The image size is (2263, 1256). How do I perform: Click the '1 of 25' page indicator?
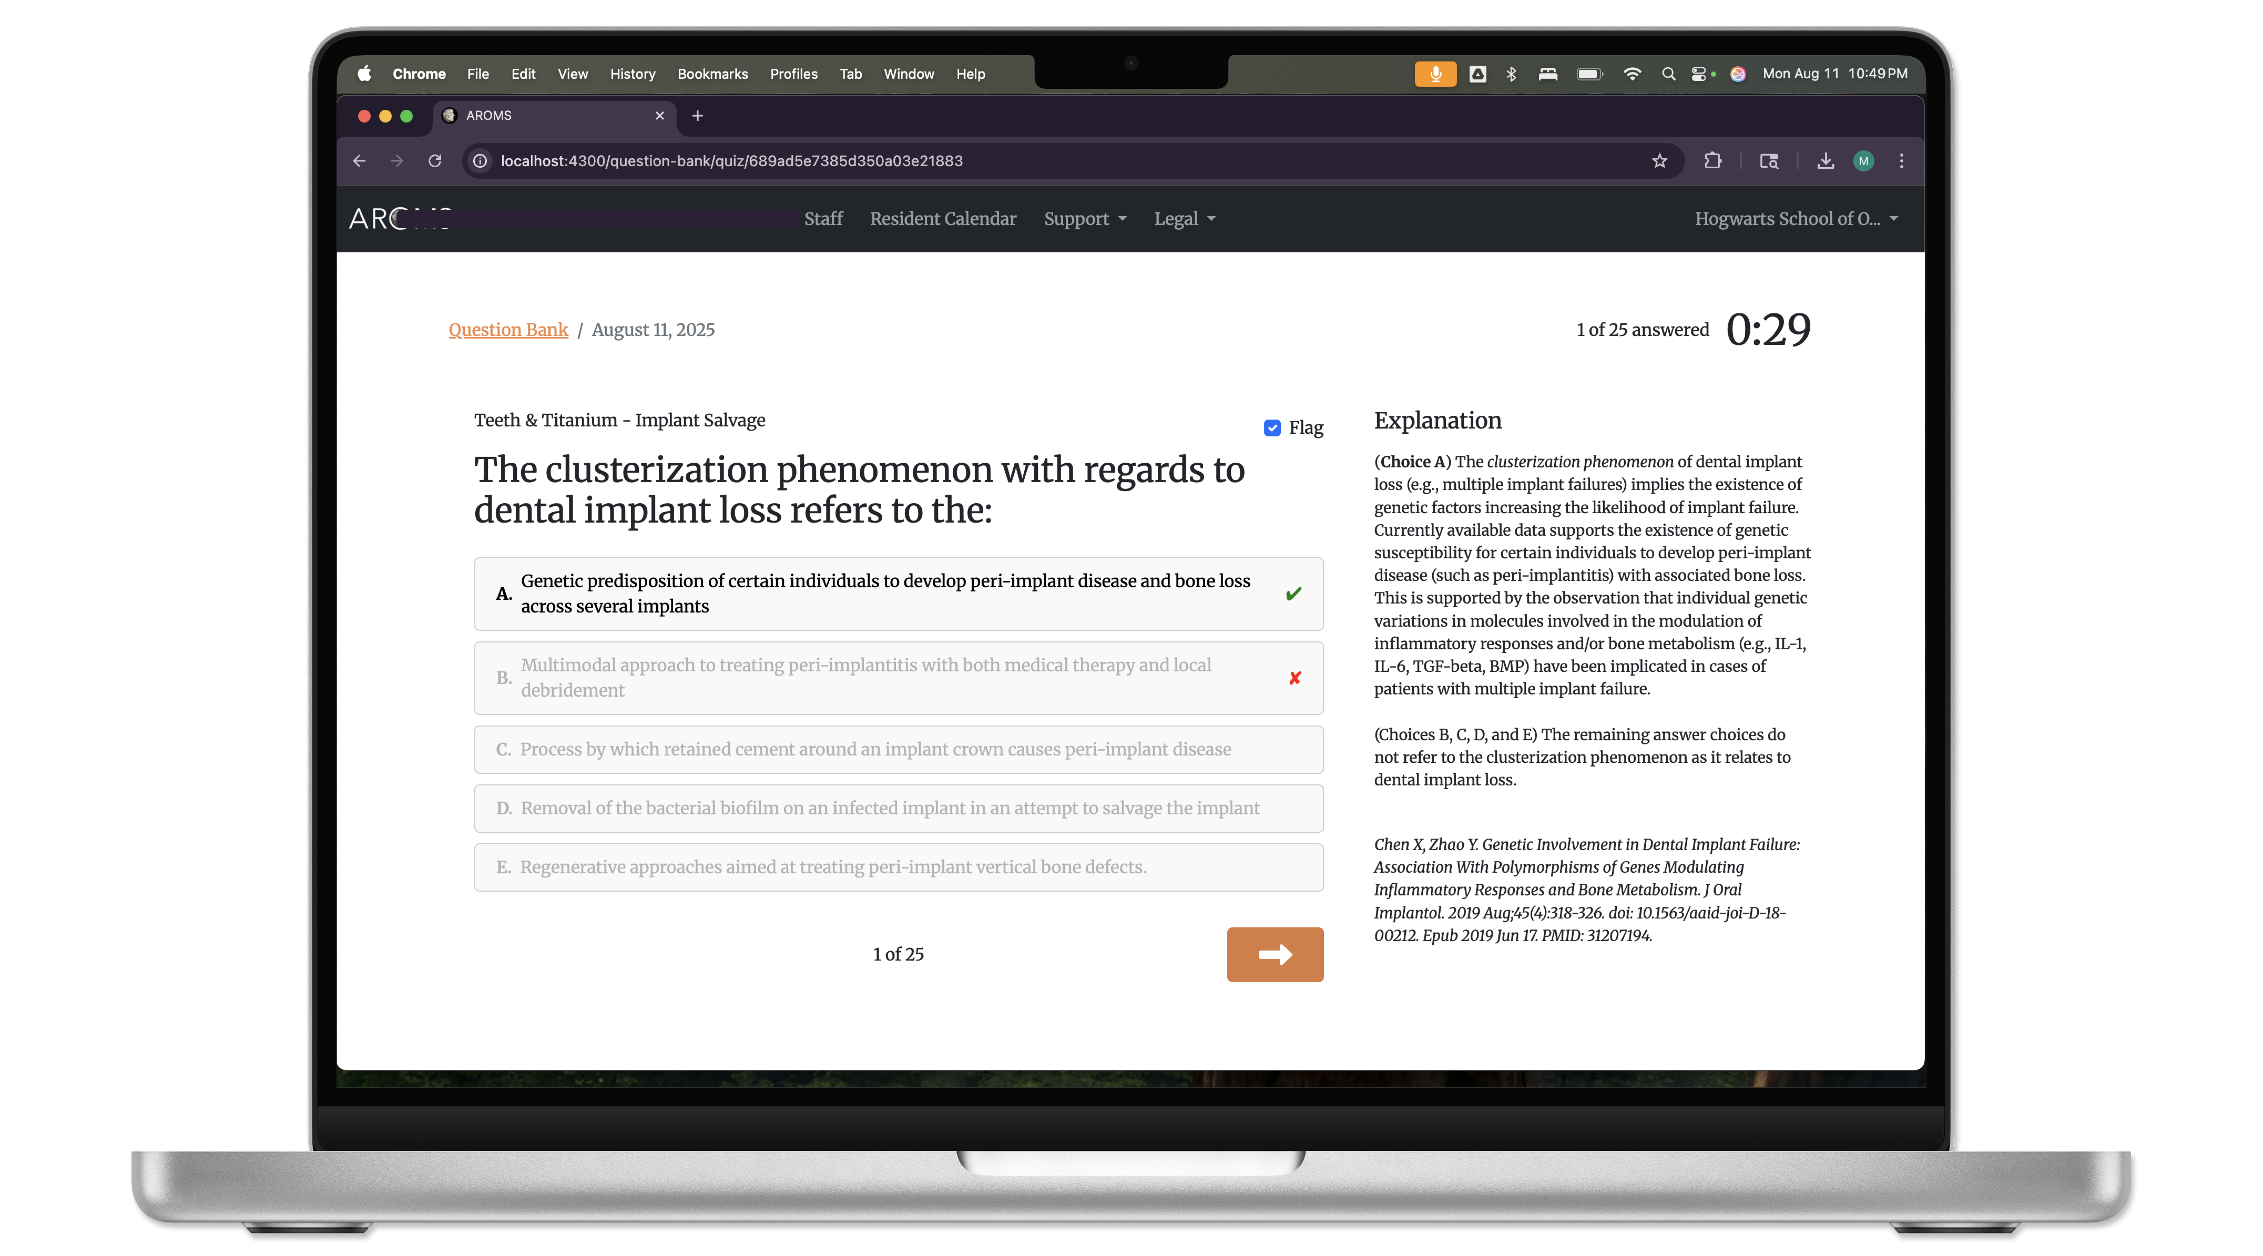click(x=898, y=954)
